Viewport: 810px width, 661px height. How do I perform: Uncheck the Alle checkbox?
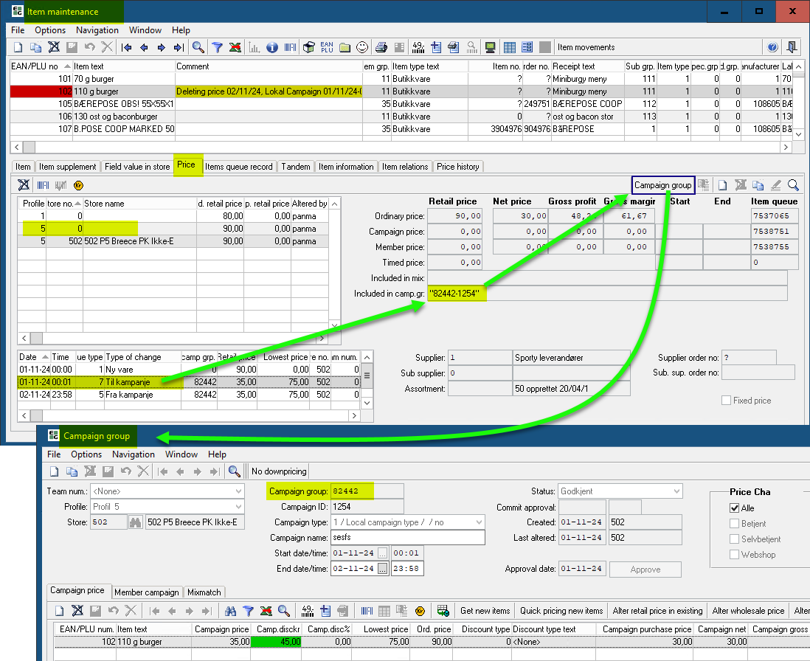pyautogui.click(x=734, y=508)
